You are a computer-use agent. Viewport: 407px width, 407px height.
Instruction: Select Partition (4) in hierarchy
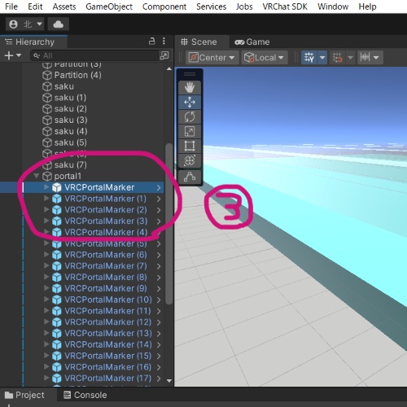tap(77, 75)
